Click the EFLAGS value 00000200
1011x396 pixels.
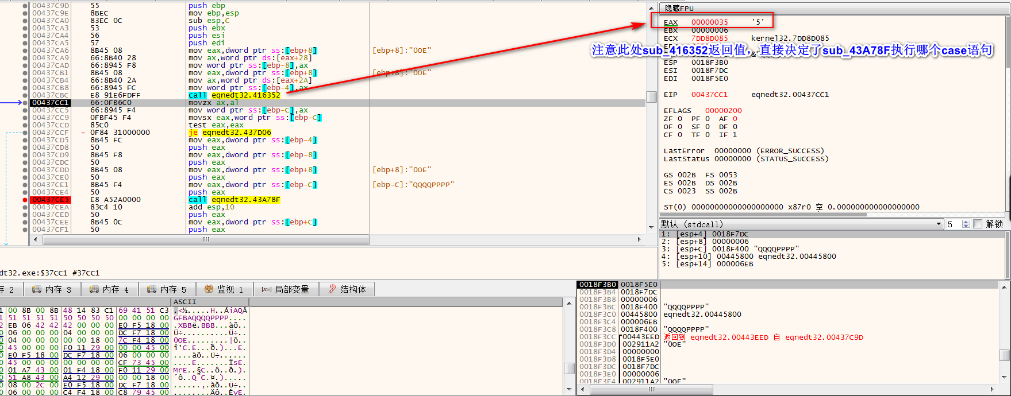coord(724,111)
